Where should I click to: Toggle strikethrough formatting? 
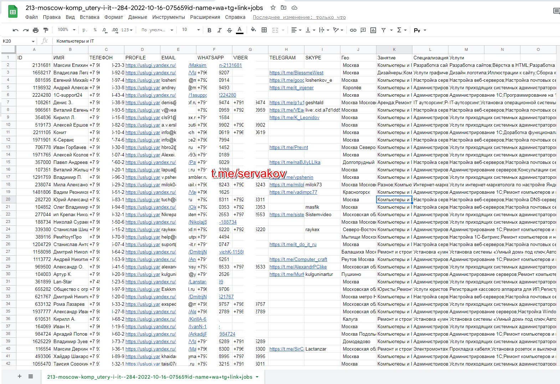point(229,30)
